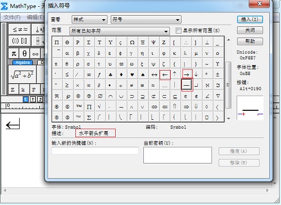The image size is (281, 205).
Task: Pick the union ∪ symbol
Action: coord(121,96)
